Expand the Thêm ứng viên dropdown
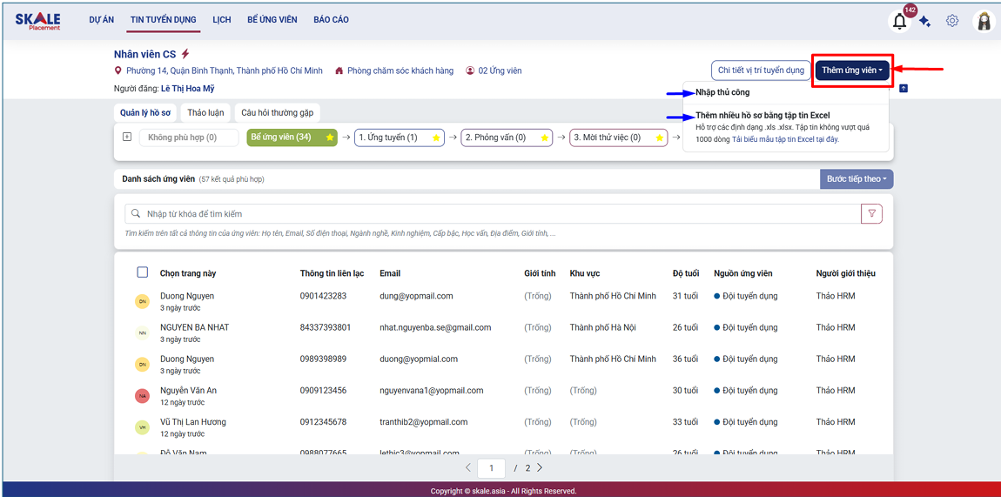Image resolution: width=1001 pixels, height=497 pixels. point(851,70)
